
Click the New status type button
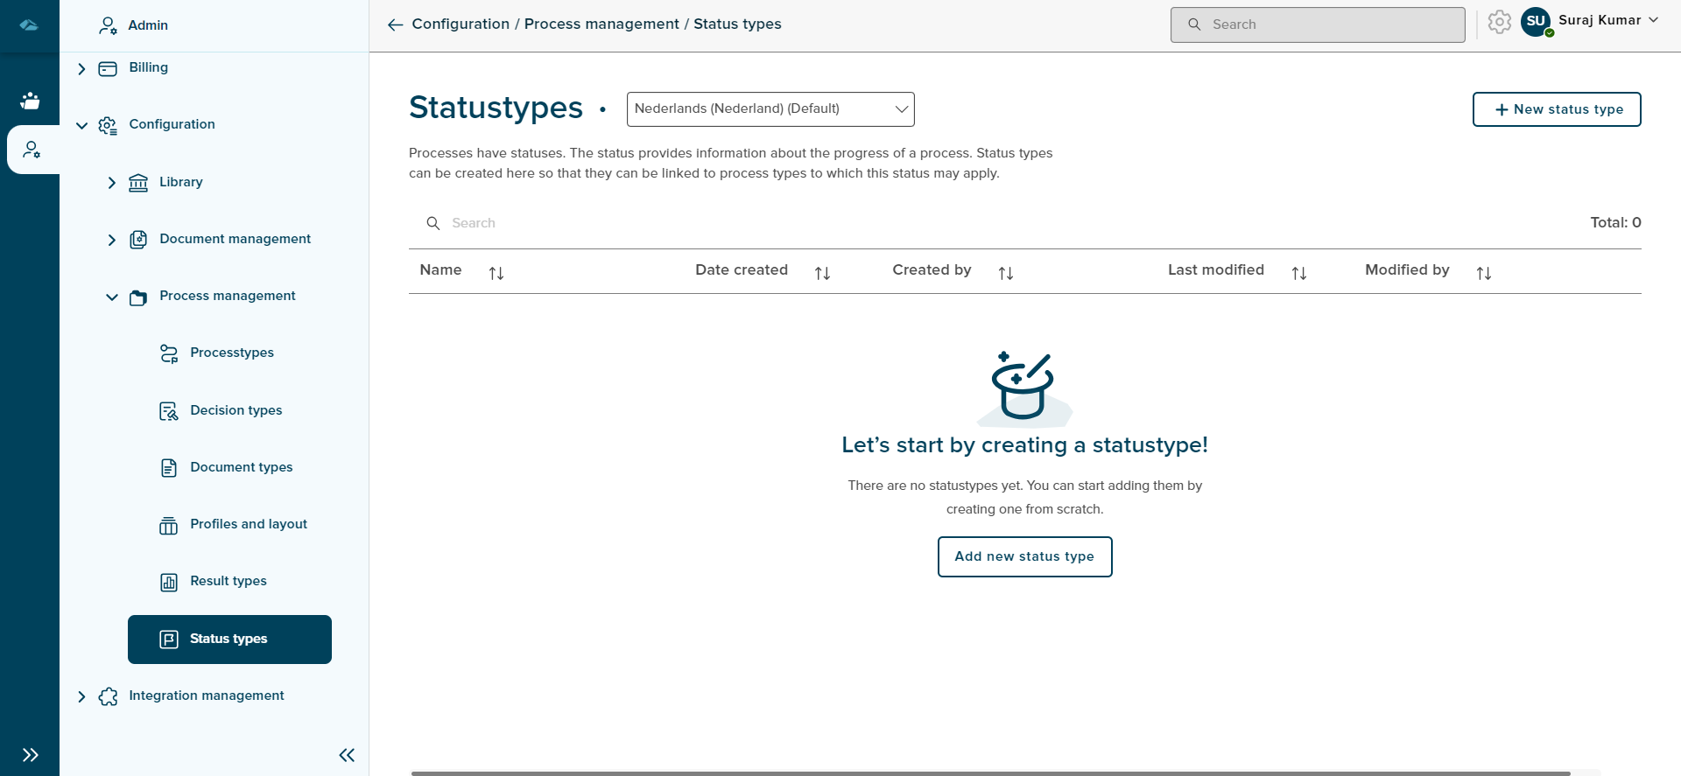tap(1556, 109)
